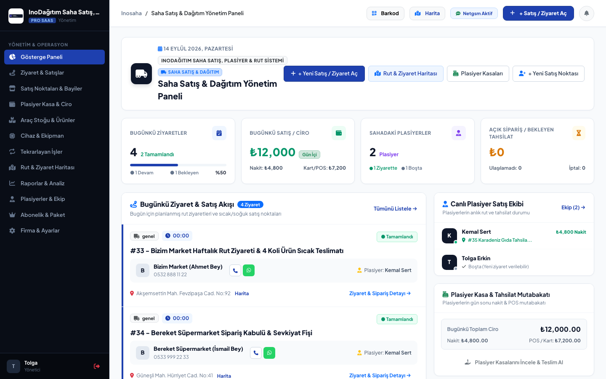This screenshot has height=379, width=606.
Task: Click the visit progress bar at %50
Action: coord(178,165)
